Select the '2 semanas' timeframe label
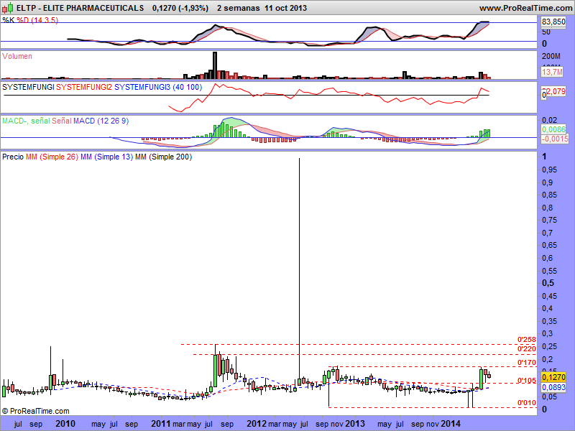Viewport: 575px width, 431px height. [x=239, y=8]
